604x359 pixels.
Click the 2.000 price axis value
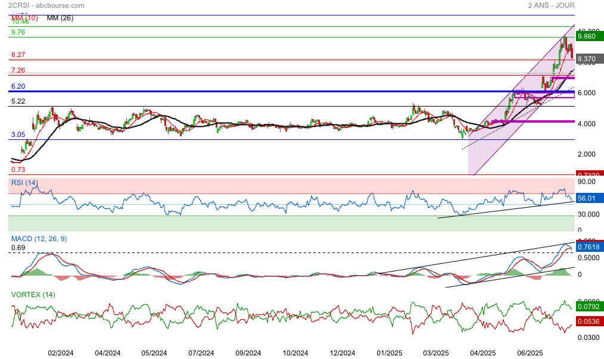[586, 154]
